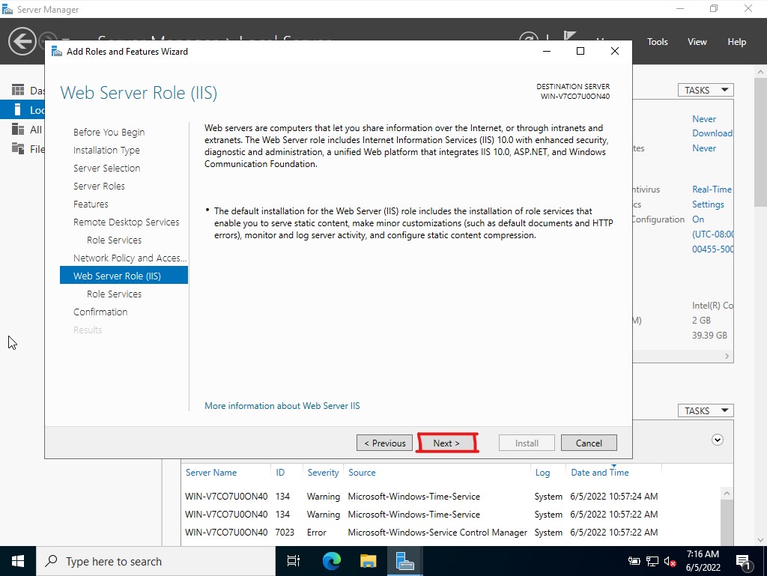767x576 pixels.
Task: Launch Microsoft Edge from taskbar
Action: tap(332, 561)
